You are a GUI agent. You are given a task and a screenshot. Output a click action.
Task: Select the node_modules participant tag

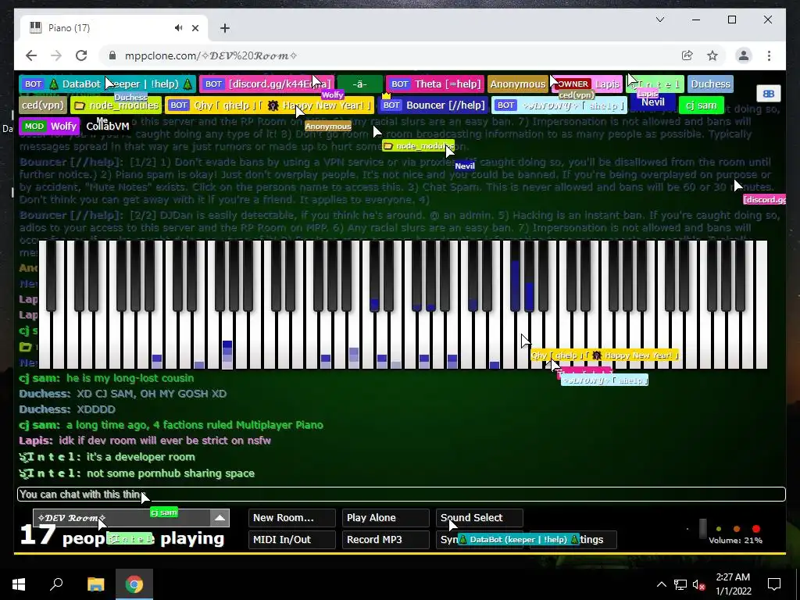pos(116,105)
